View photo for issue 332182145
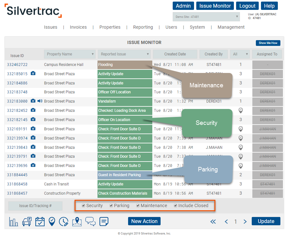289x238 pixels. [33, 119]
